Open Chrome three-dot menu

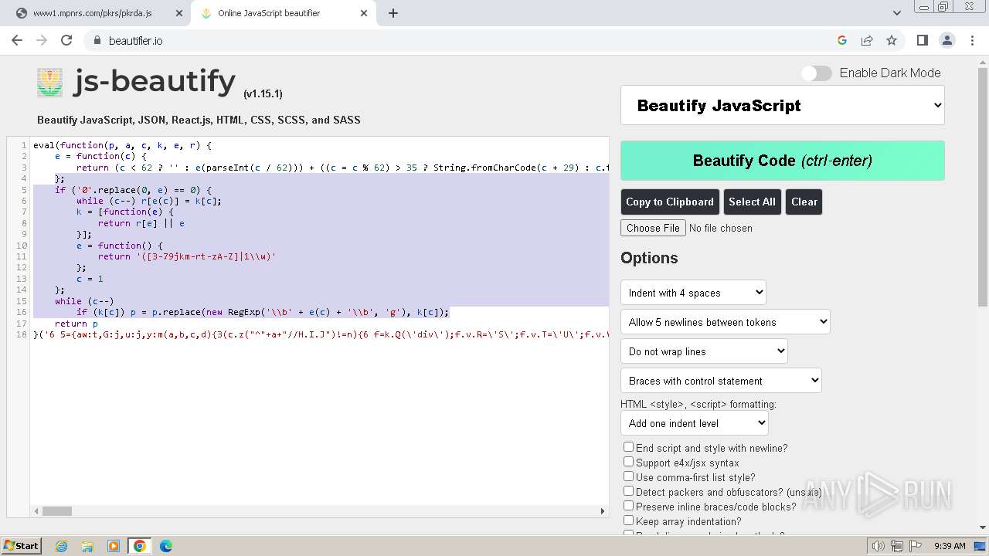[x=971, y=40]
